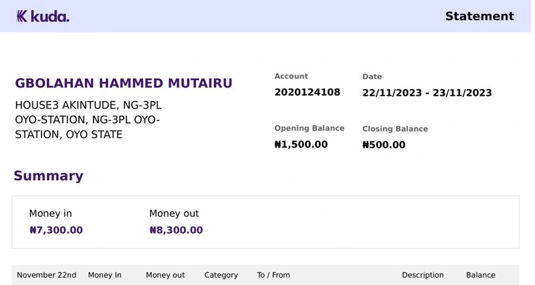Click the November 22nd column header
Viewport: 535px width, 285px height.
(x=46, y=275)
